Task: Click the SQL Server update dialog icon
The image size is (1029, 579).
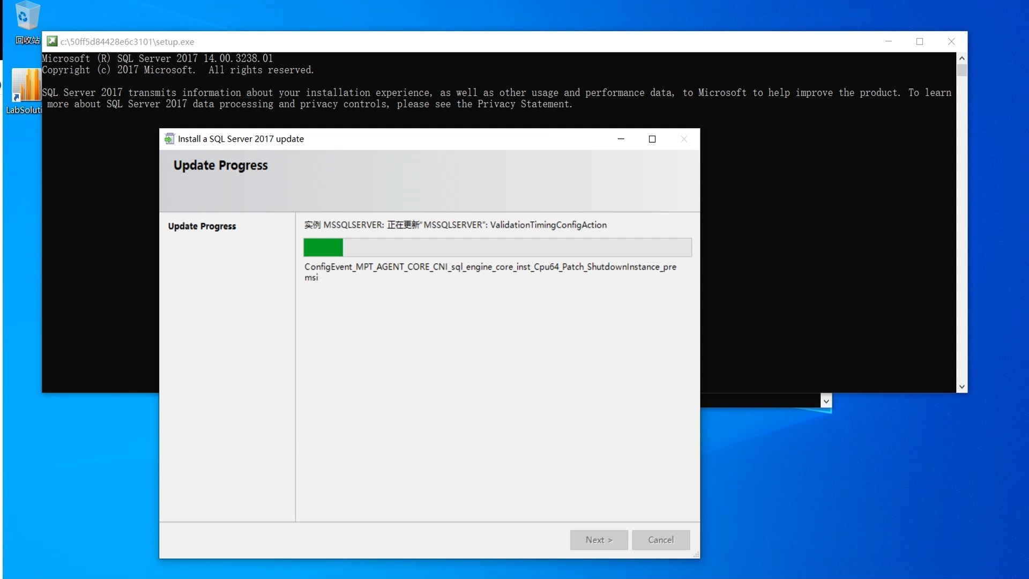Action: (x=169, y=139)
